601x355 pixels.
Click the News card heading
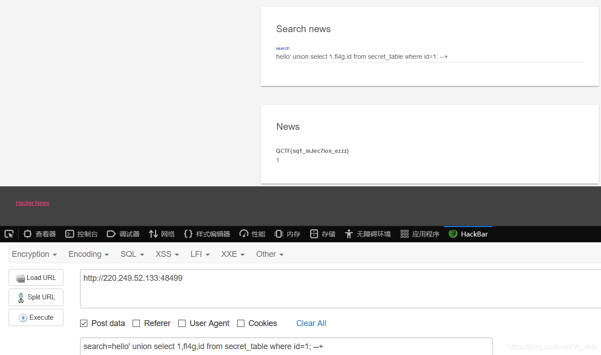click(288, 127)
